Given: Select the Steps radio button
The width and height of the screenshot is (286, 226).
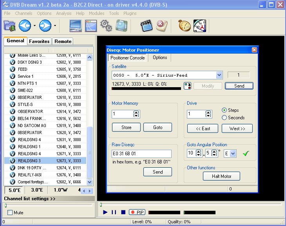Looking at the screenshot, I should (224, 110).
